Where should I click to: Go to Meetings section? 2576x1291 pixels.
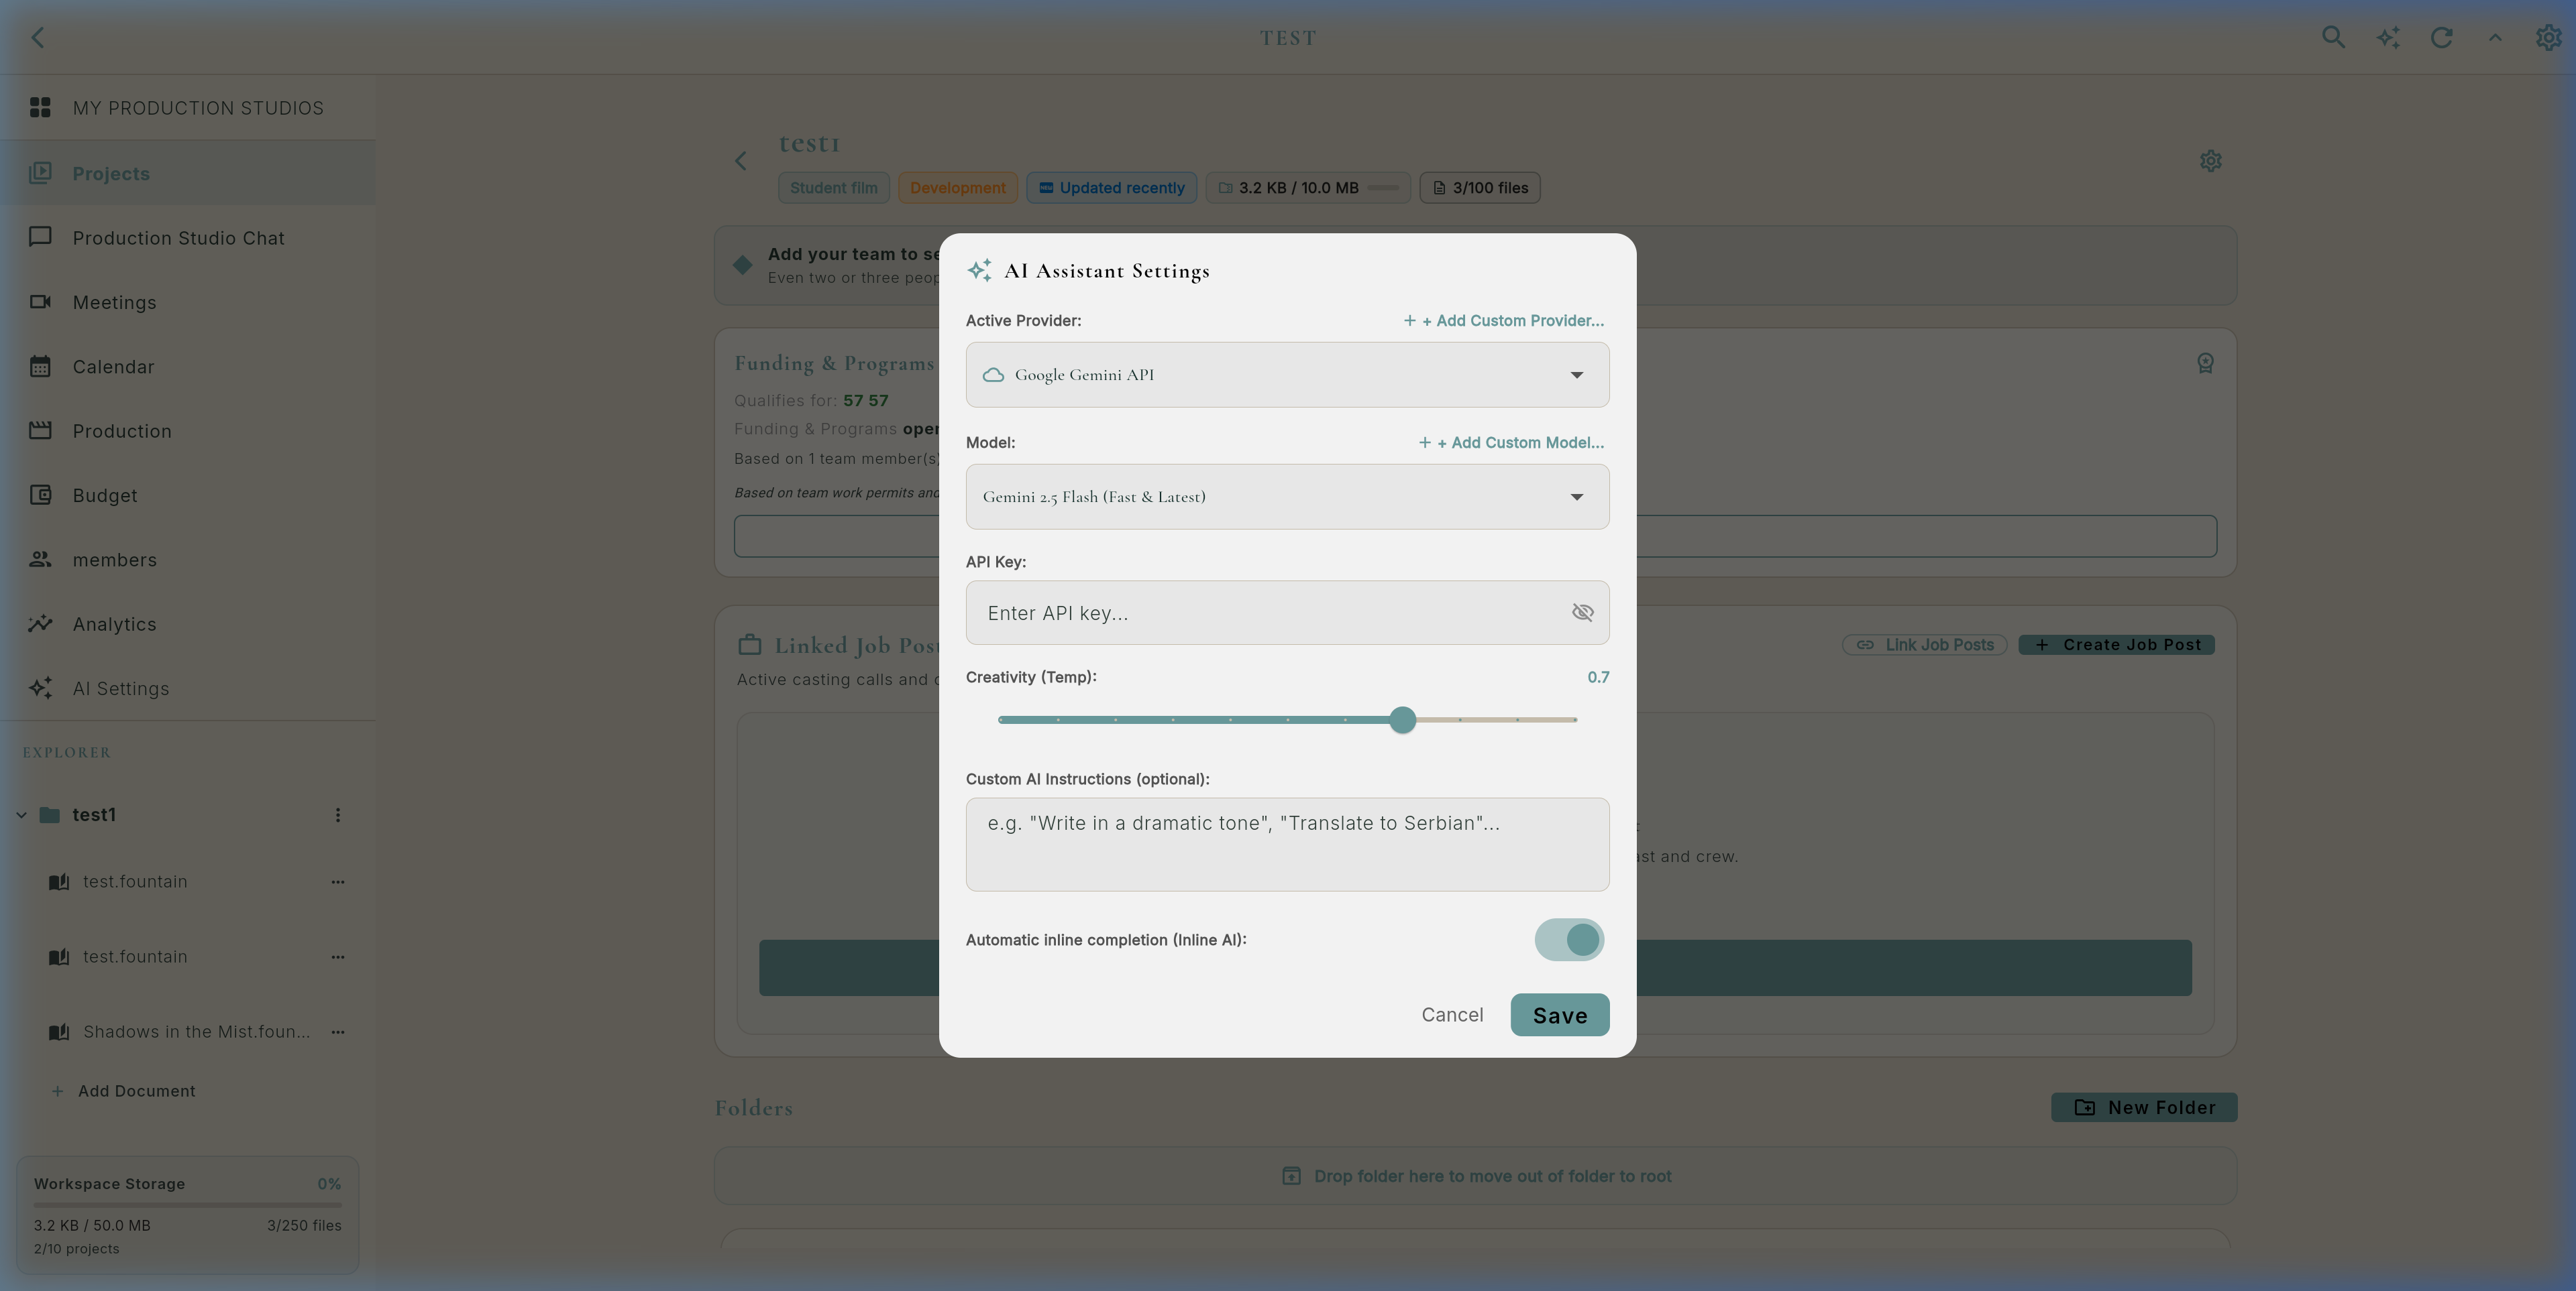click(x=188, y=302)
